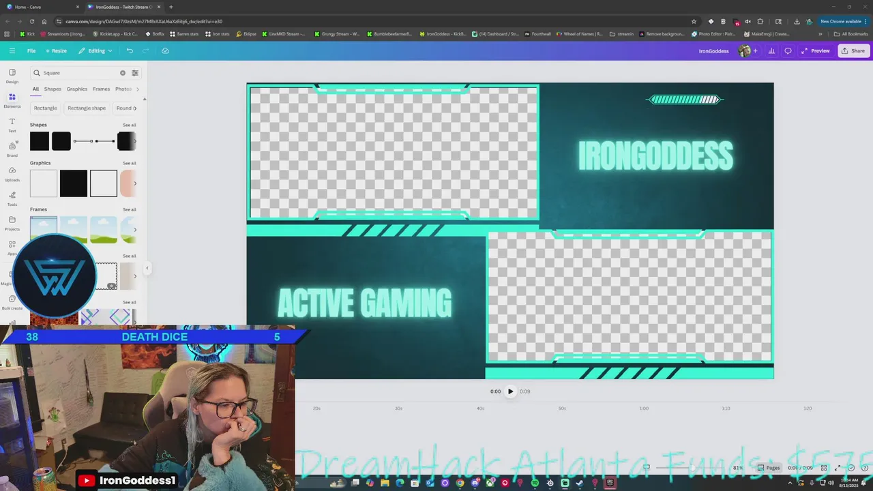Select the Frames tab
Screen dimensions: 873x491
(101, 89)
